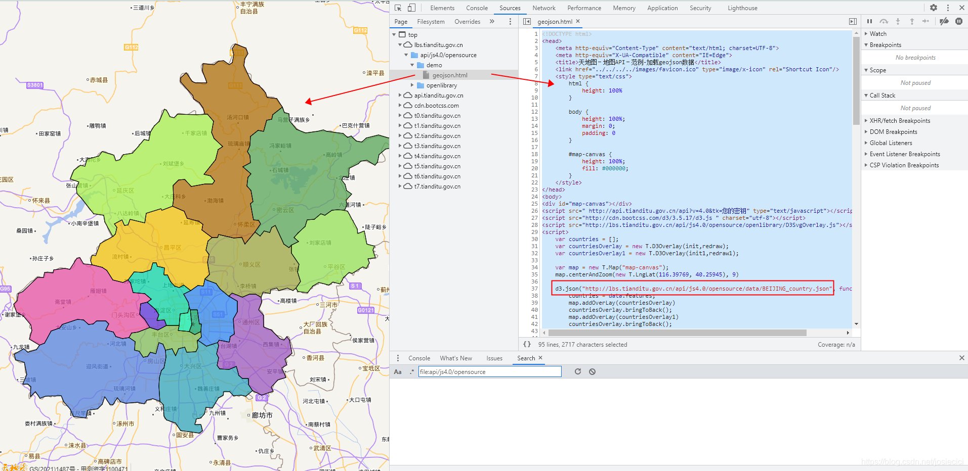Collapse the demo folder
Image resolution: width=968 pixels, height=471 pixels.
coord(412,65)
